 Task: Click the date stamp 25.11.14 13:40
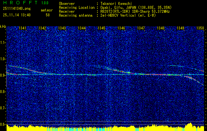tap(17, 15)
